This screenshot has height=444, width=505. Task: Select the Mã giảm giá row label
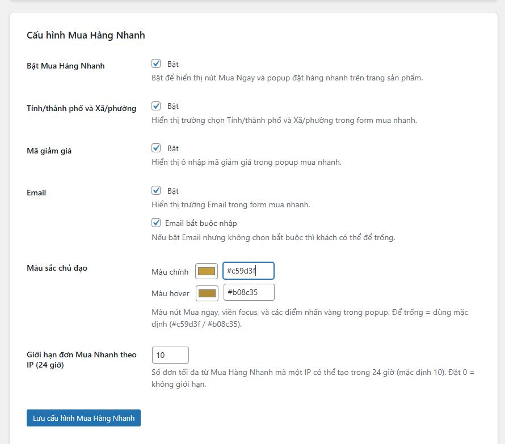point(49,151)
